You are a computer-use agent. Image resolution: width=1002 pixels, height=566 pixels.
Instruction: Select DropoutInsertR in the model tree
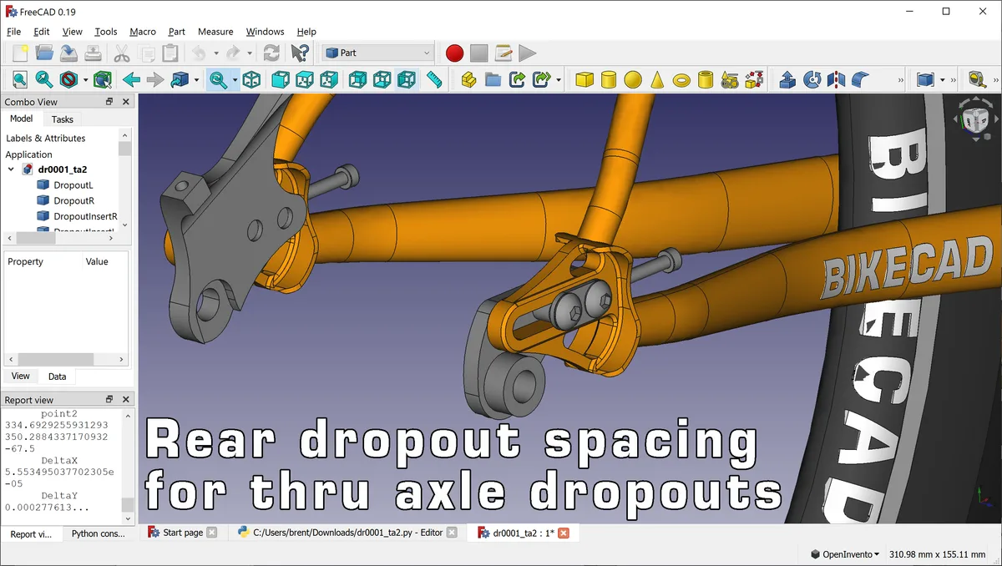tap(85, 216)
